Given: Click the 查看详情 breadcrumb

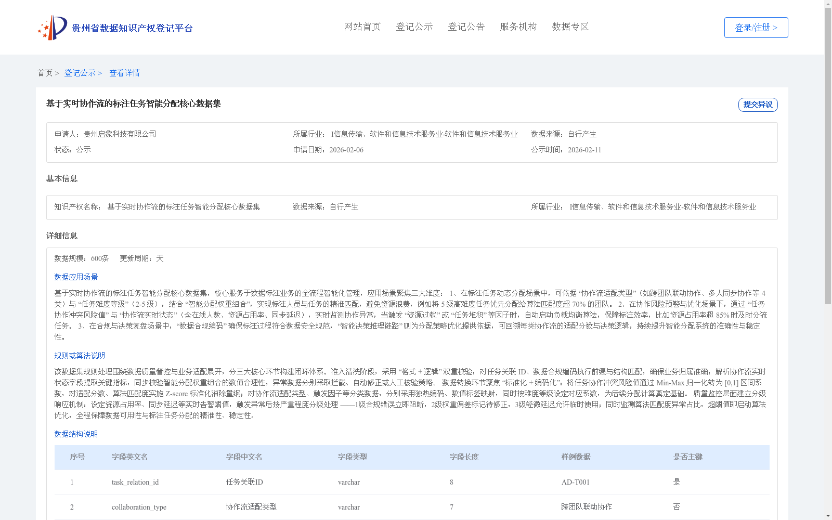Looking at the screenshot, I should click(124, 73).
